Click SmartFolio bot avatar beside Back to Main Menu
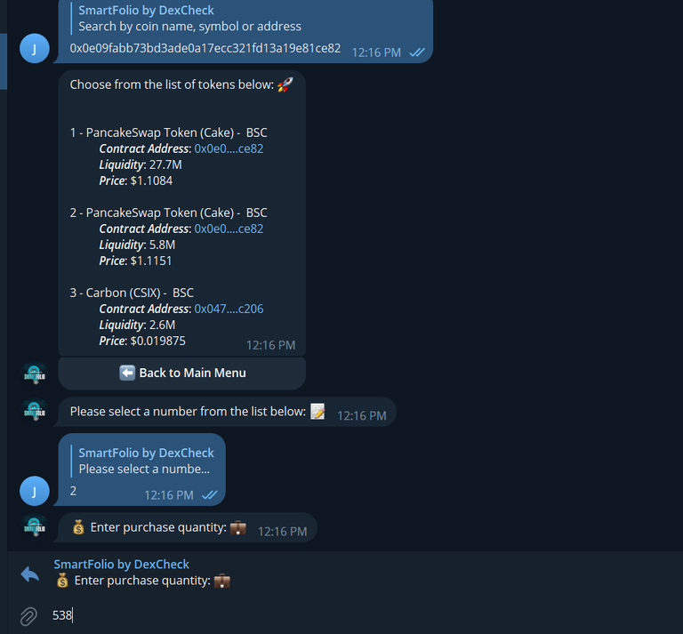 click(35, 373)
